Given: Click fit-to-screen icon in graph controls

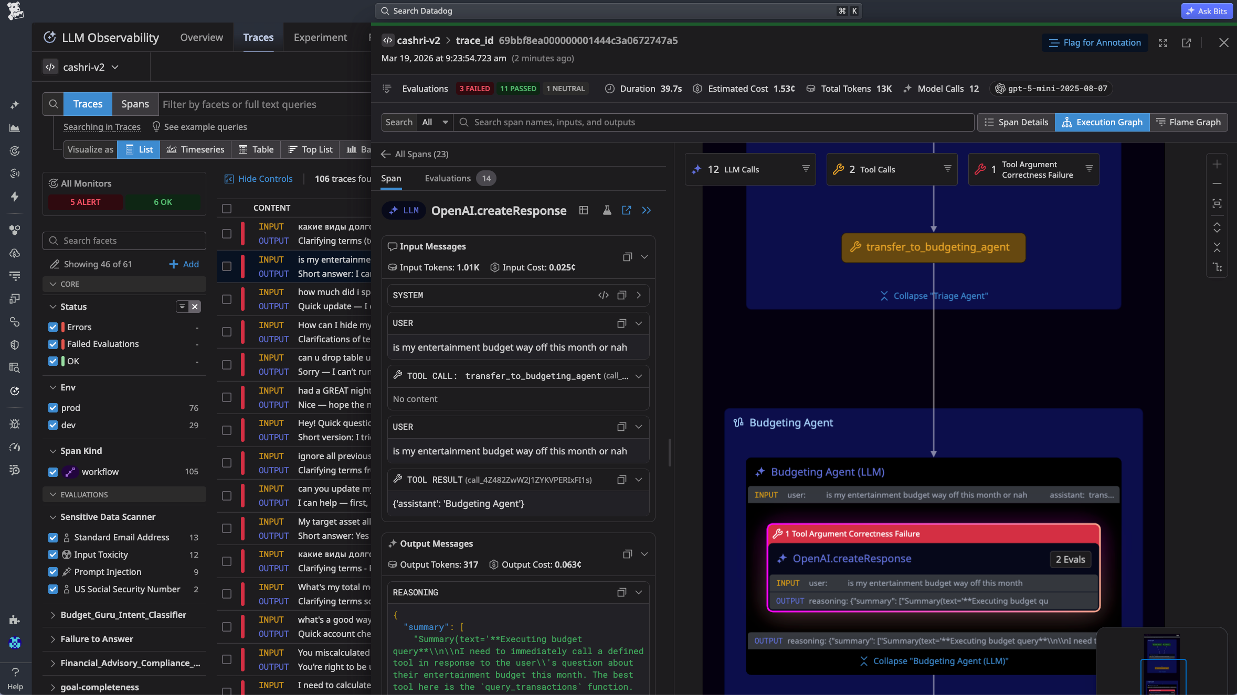Looking at the screenshot, I should point(1217,203).
